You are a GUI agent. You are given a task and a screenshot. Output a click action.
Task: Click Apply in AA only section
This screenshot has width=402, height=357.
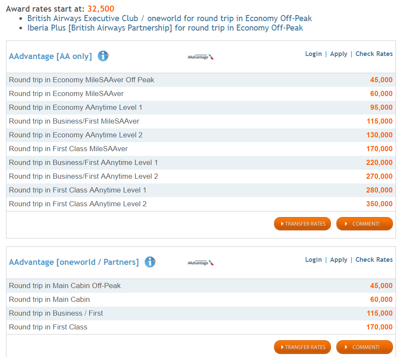(339, 54)
